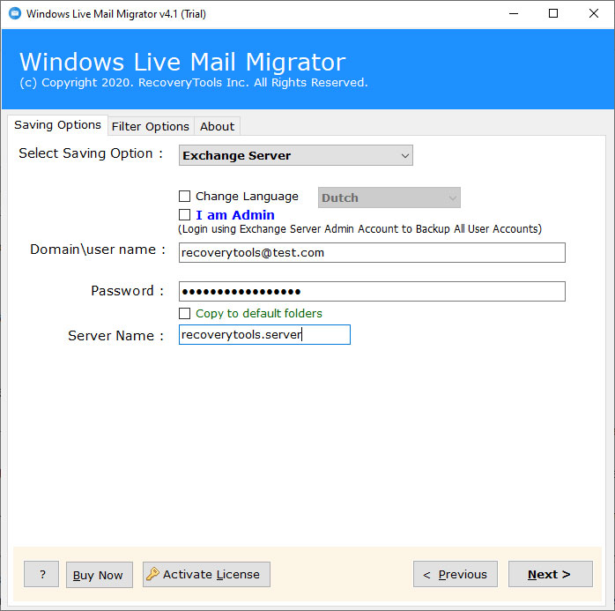Minimize the Windows Live Mail Migrator window
This screenshot has height=611, width=615.
point(514,14)
